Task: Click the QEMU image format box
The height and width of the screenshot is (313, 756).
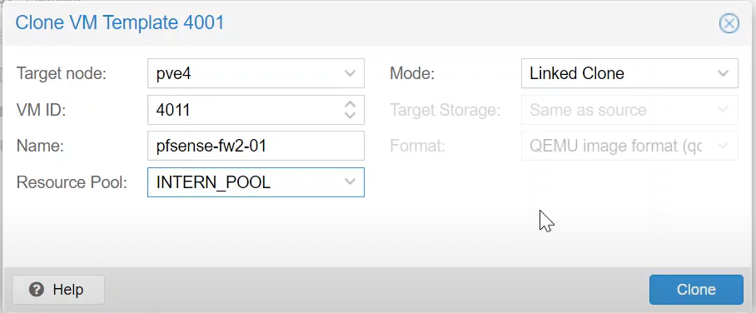Action: [618, 146]
